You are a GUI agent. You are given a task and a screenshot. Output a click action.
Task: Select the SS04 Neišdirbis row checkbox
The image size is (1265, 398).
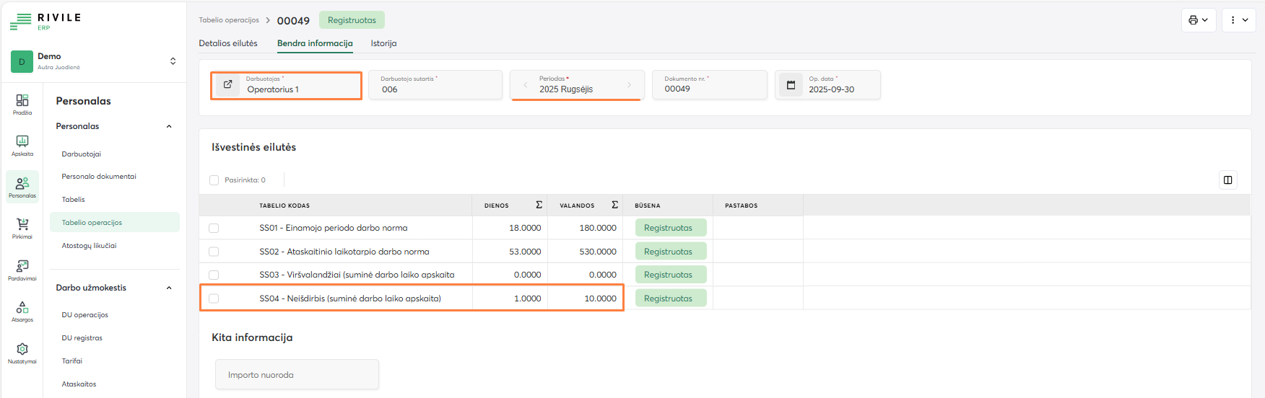click(214, 298)
